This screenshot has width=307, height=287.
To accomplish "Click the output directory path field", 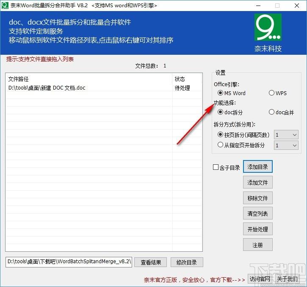I will (69, 262).
